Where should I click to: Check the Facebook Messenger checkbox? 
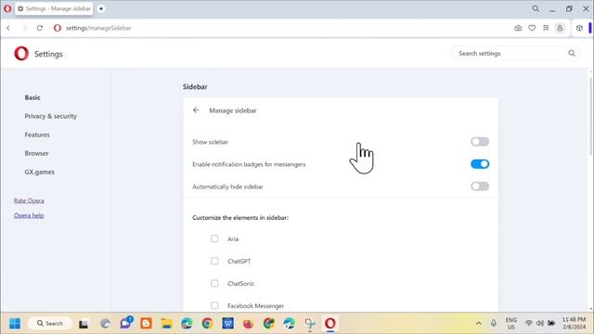pyautogui.click(x=214, y=305)
